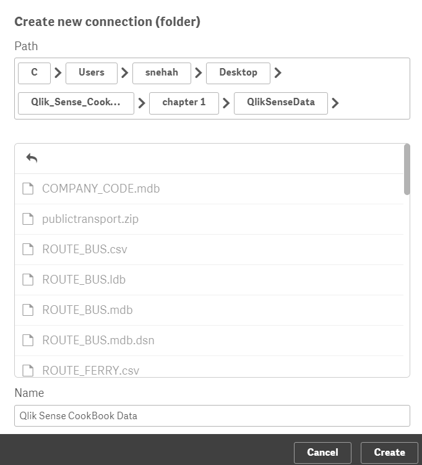Focus the connection Name input field
The height and width of the screenshot is (465, 422).
click(212, 415)
